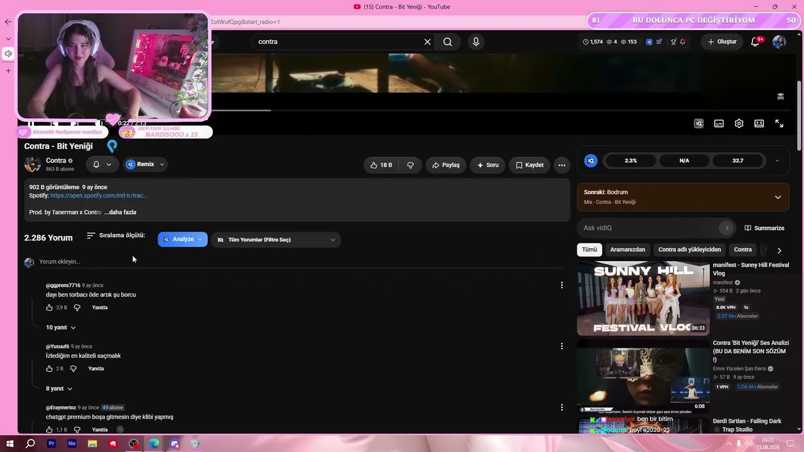Click the Soru button
Screen dimensions: 804x452
[x=487, y=165]
